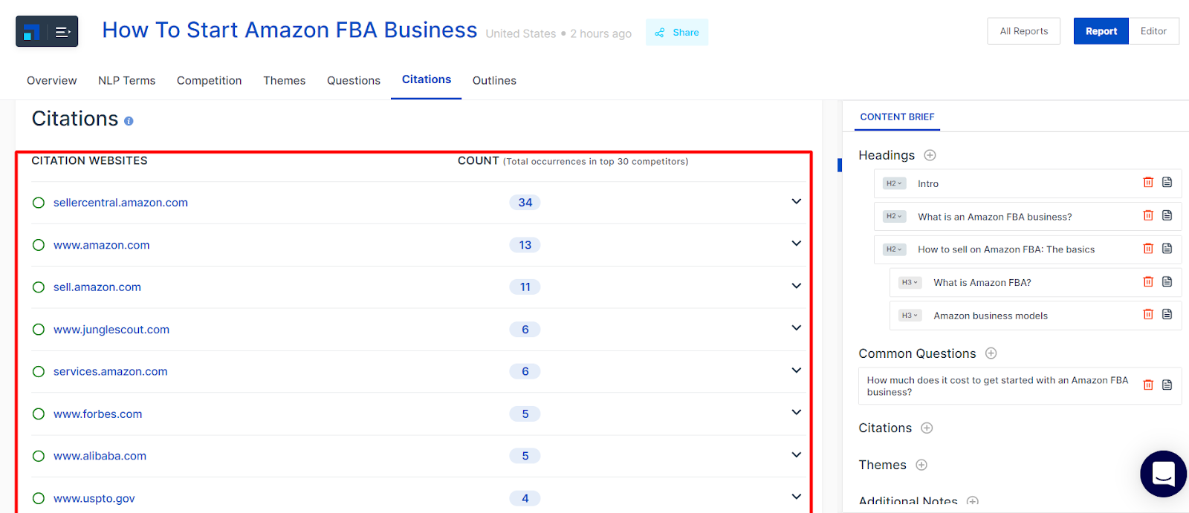Click the Share button
Screen dimensions: 1189x513
click(x=677, y=32)
